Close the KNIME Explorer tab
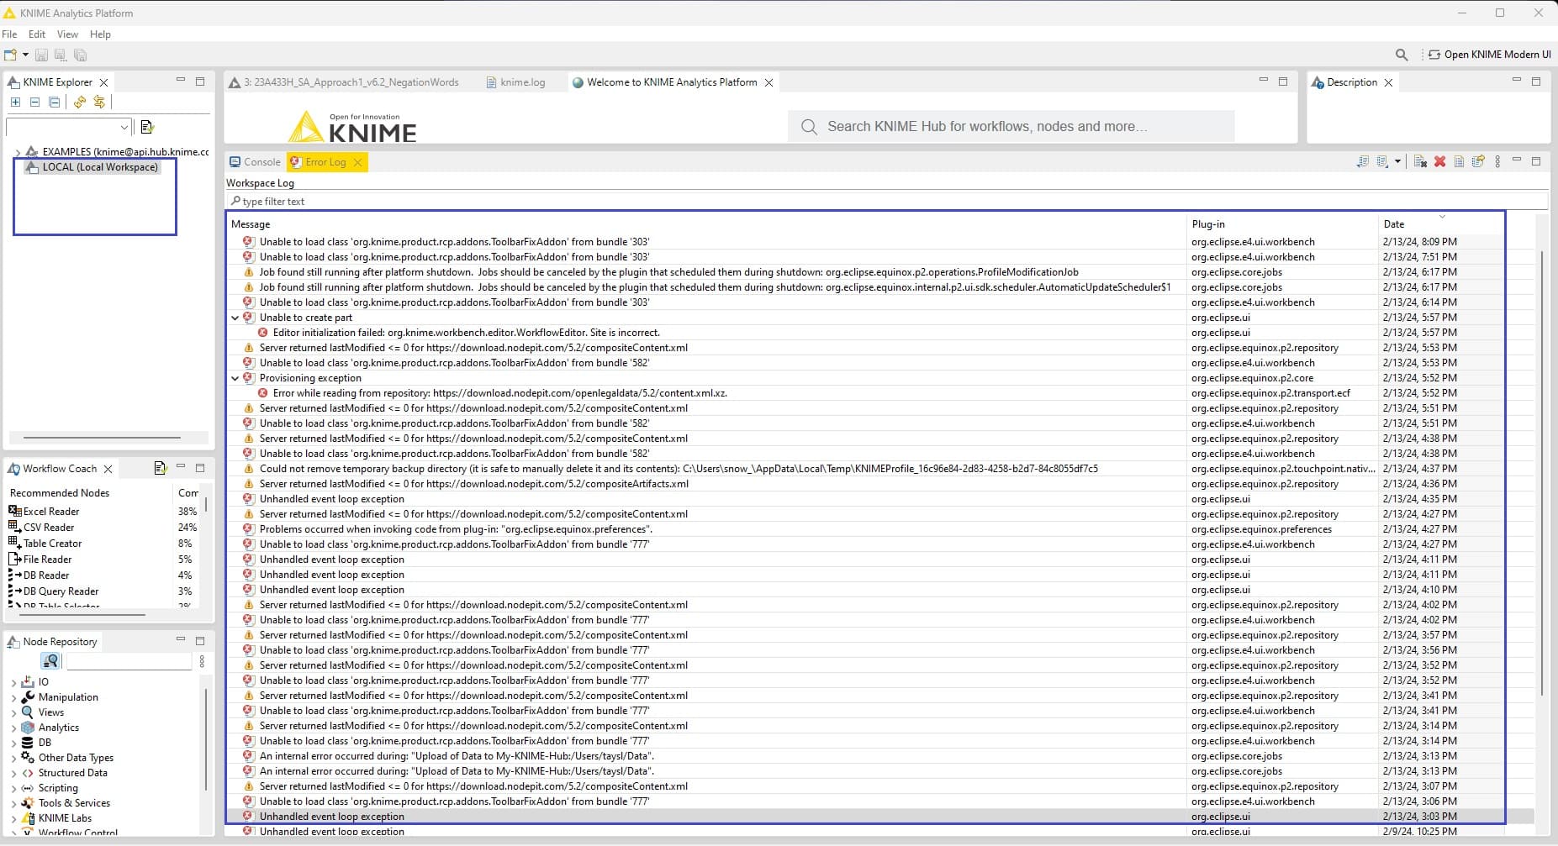Image resolution: width=1558 pixels, height=846 pixels. pyautogui.click(x=103, y=82)
